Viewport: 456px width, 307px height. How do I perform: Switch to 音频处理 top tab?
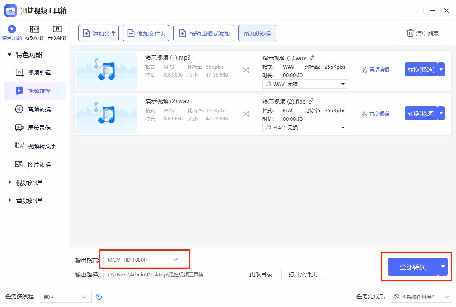click(57, 33)
